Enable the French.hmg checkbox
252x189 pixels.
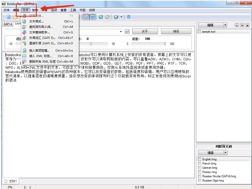pos(200,163)
